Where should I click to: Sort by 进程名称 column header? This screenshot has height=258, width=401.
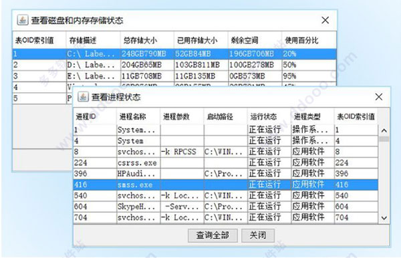[x=138, y=116]
